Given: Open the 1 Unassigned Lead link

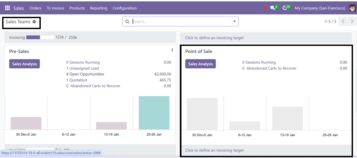Looking at the screenshot, I should (x=82, y=68).
